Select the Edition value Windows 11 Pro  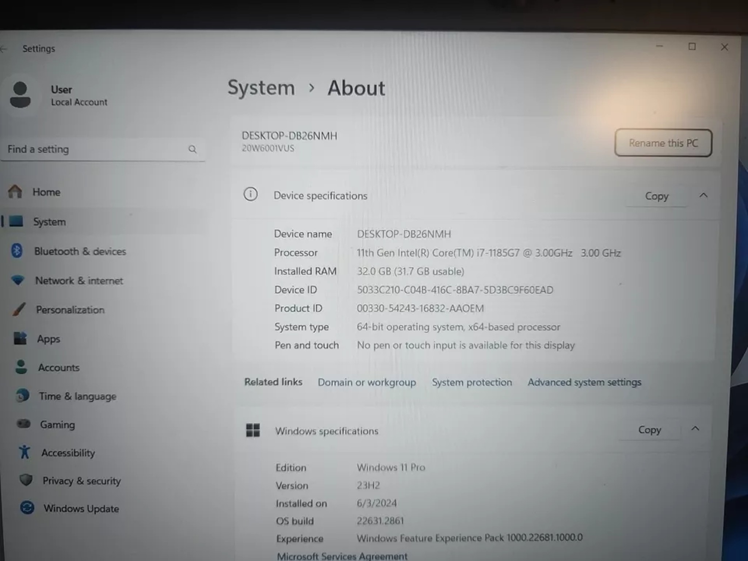[391, 467]
